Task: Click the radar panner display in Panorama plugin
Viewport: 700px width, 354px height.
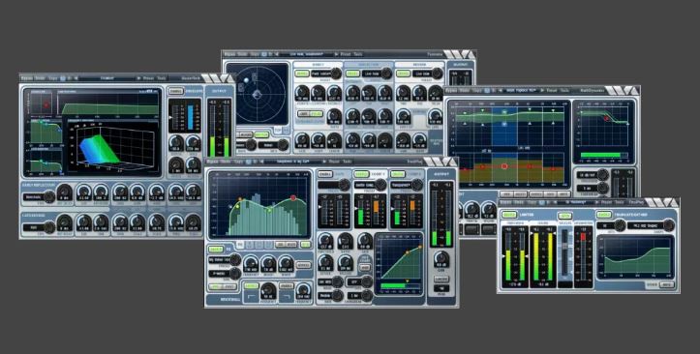Action: (x=257, y=94)
